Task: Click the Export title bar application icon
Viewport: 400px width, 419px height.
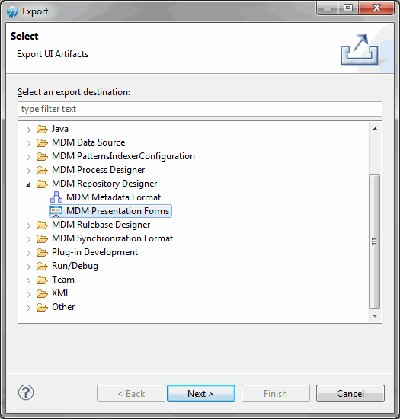Action: tap(12, 11)
